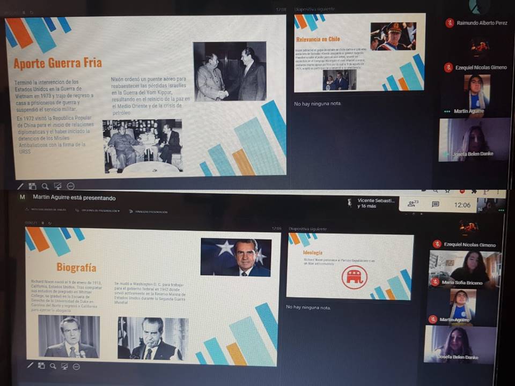
Task: Click End Presentation in presenter view
Action: [148, 212]
